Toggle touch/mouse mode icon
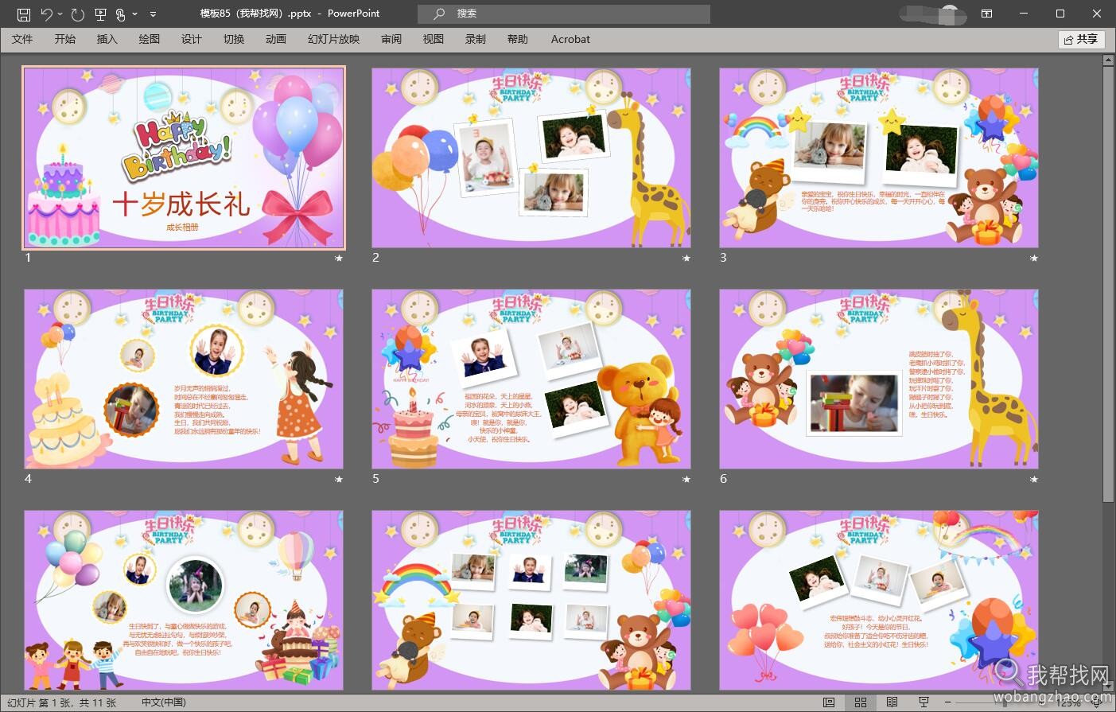The image size is (1116, 712). point(121,14)
